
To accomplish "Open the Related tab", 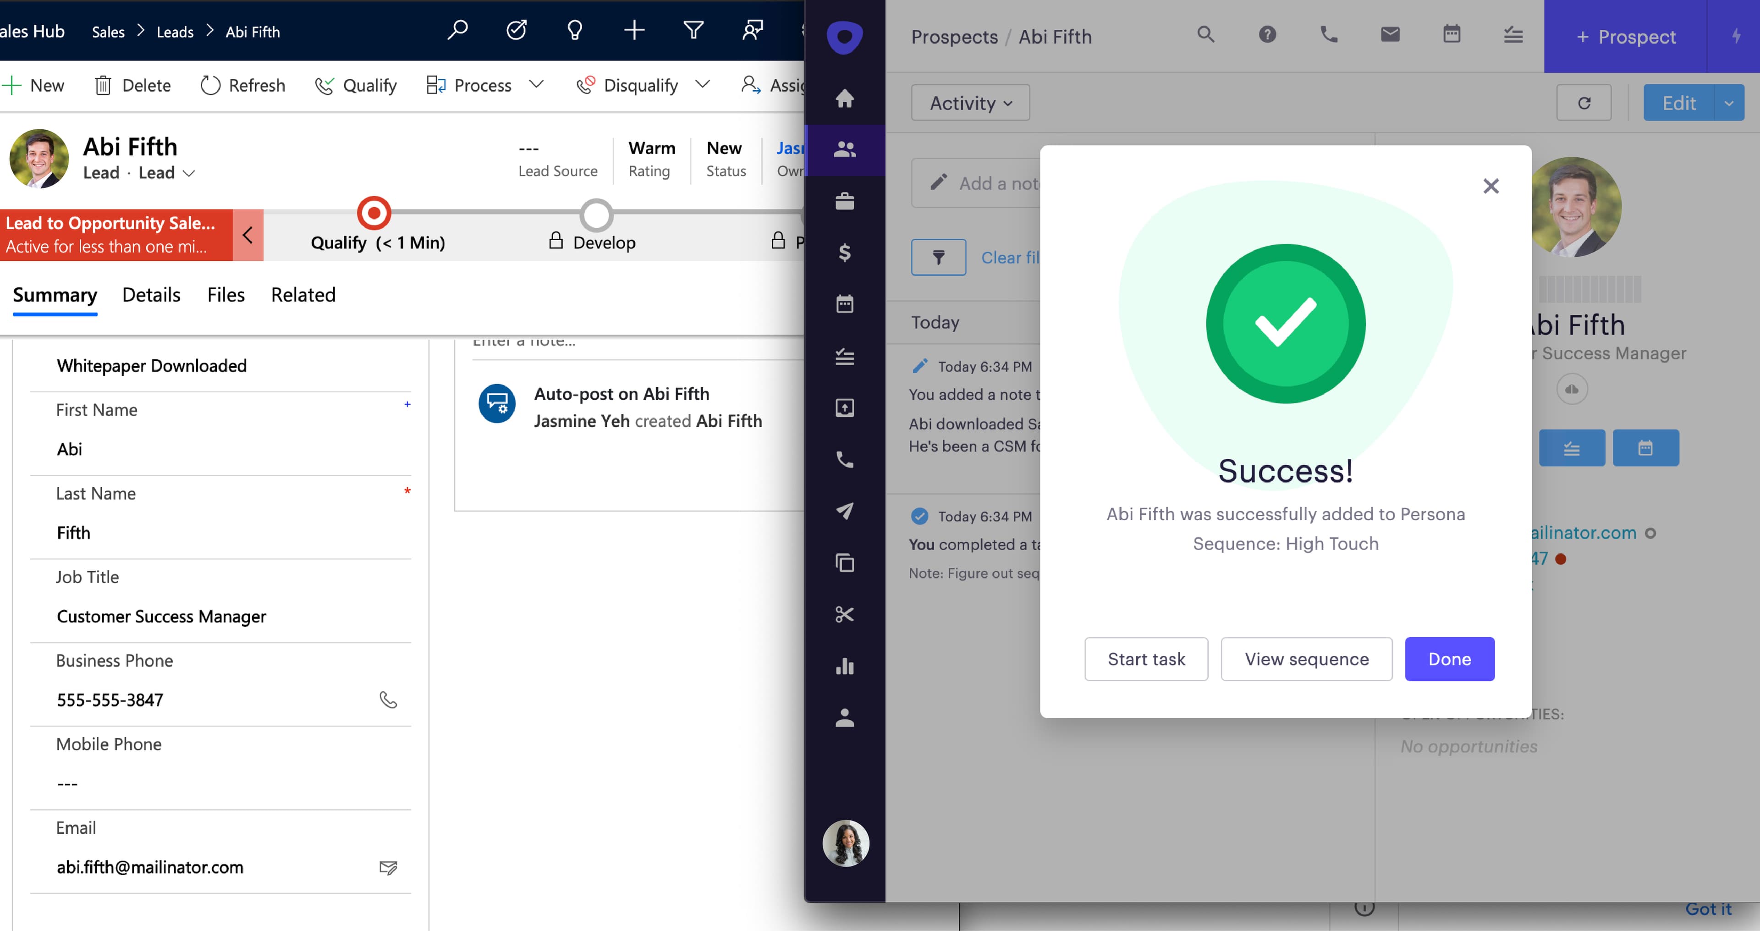I will point(302,295).
